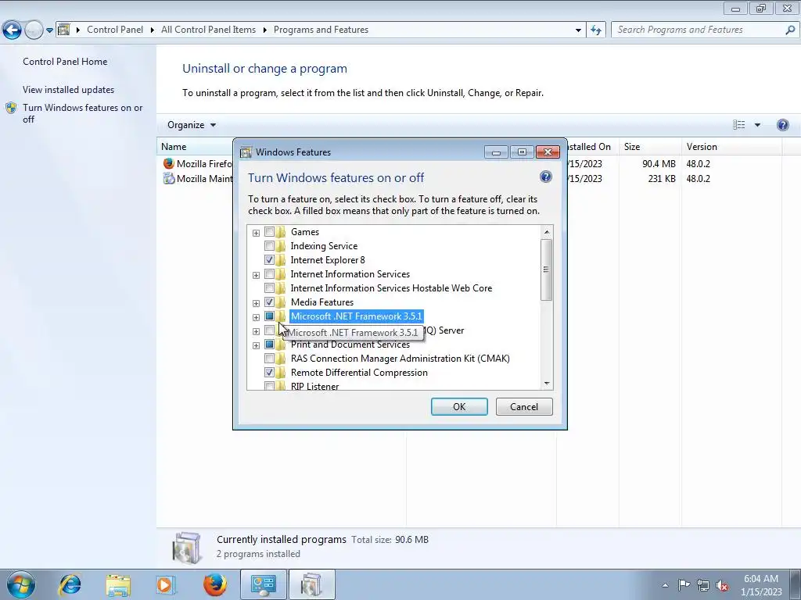Expand the Games feature node
This screenshot has width=801, height=600.
point(256,233)
